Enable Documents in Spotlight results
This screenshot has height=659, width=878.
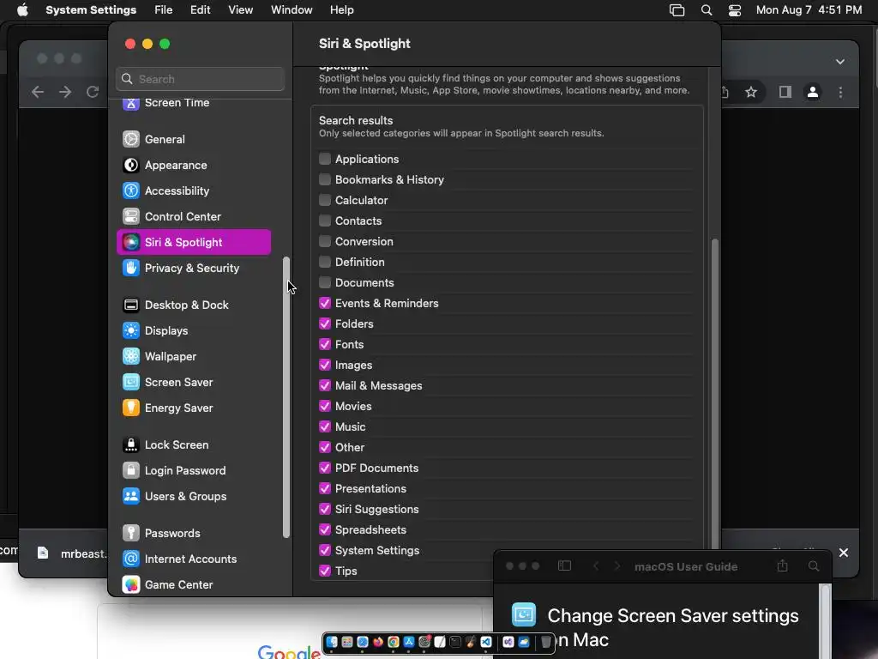pos(325,282)
